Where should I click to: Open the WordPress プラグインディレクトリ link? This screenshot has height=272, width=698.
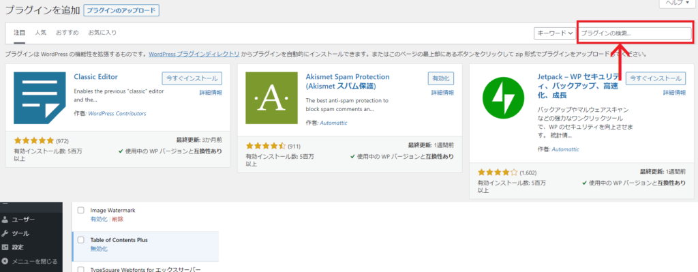[x=194, y=54]
